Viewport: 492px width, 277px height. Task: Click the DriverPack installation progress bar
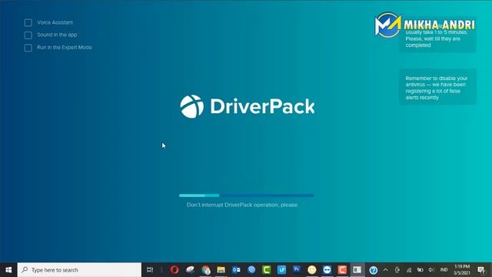click(246, 195)
